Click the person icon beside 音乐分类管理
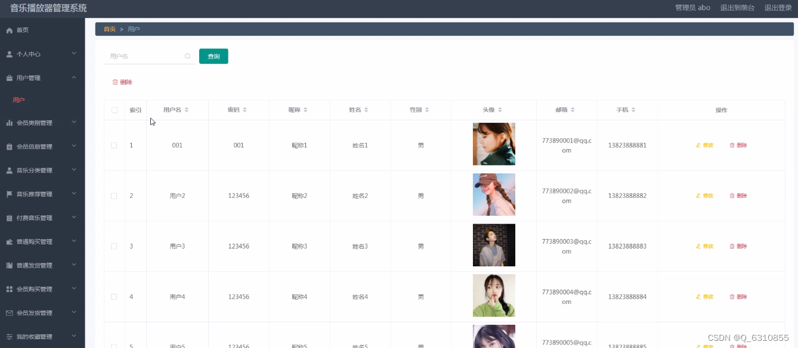 click(10, 170)
